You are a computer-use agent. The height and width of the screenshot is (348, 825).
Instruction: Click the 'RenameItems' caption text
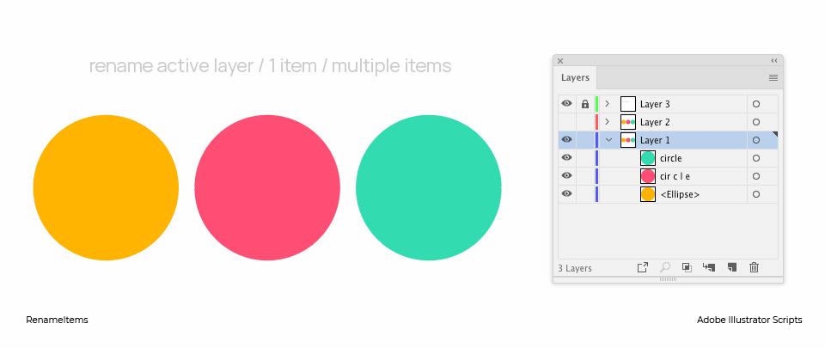[57, 320]
